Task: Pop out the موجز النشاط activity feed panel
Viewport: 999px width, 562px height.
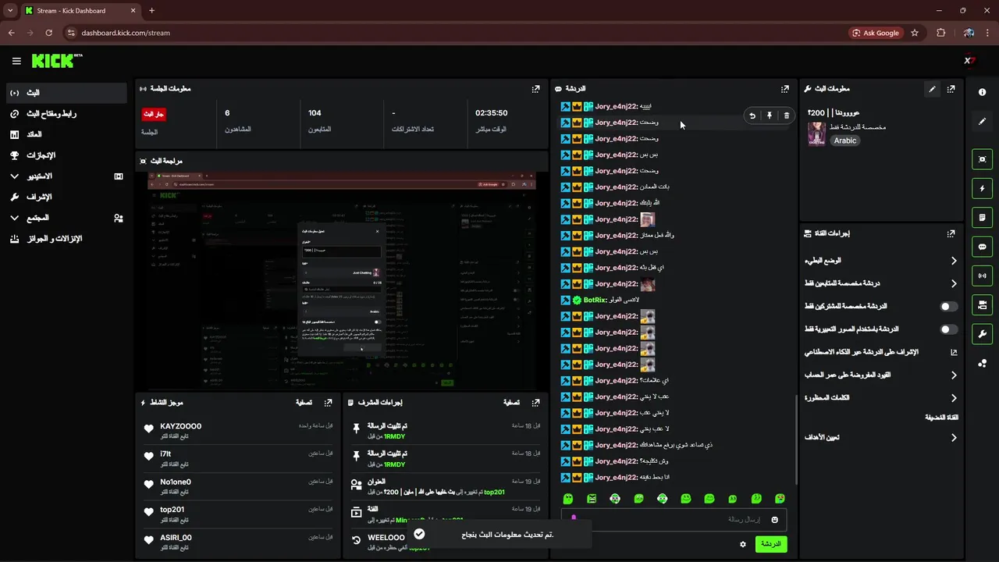Action: pyautogui.click(x=329, y=403)
